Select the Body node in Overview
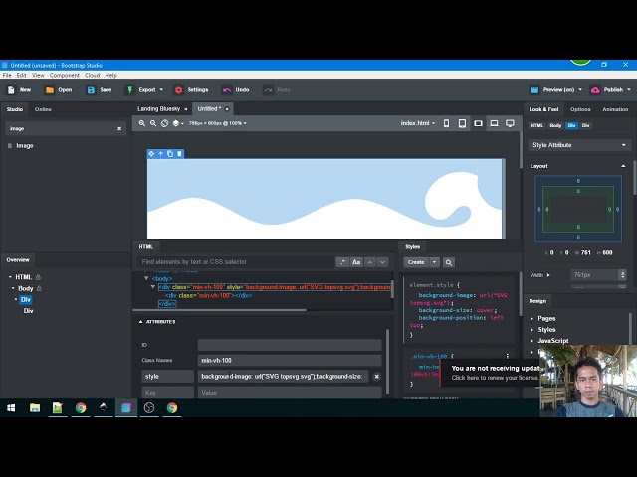The height and width of the screenshot is (477, 637). 25,288
